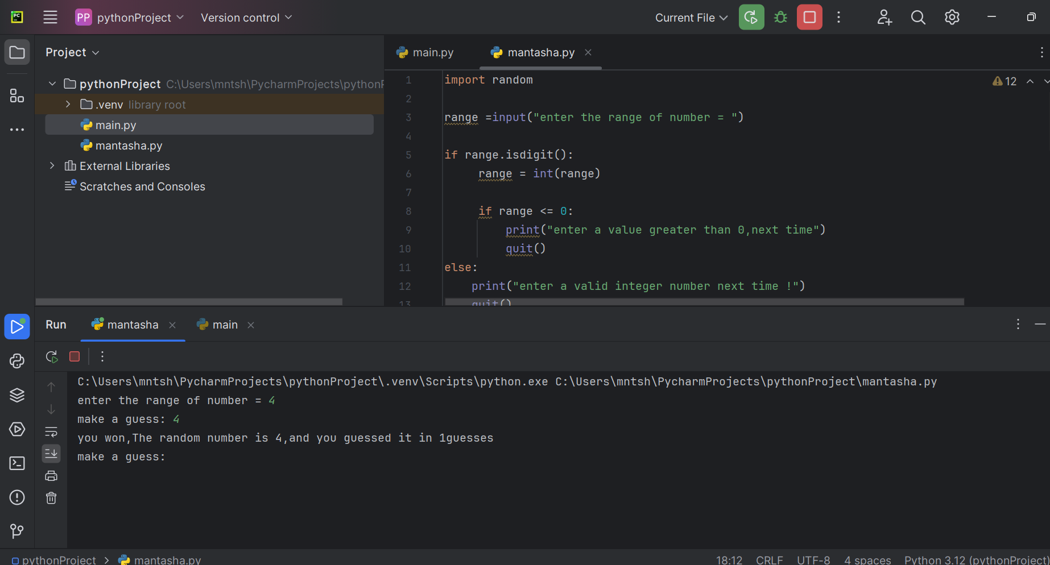The image size is (1050, 565).
Task: Close the mantasha run tab
Action: (x=172, y=325)
